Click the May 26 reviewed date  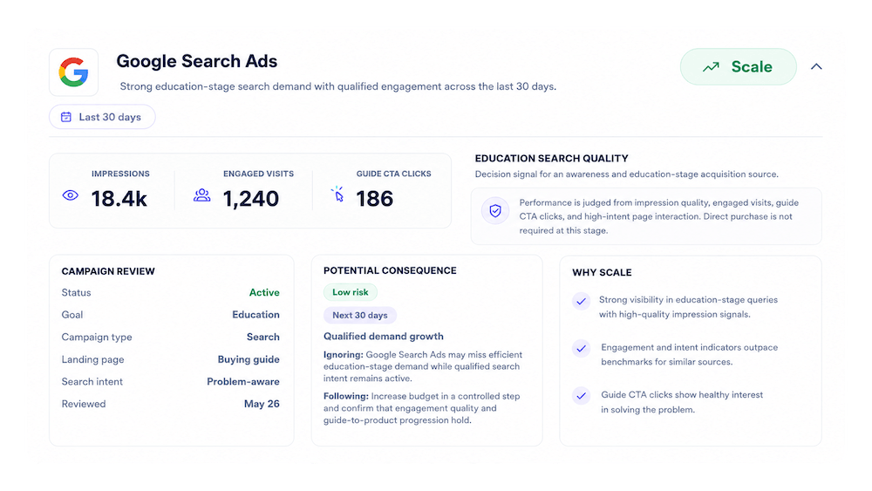coord(262,405)
